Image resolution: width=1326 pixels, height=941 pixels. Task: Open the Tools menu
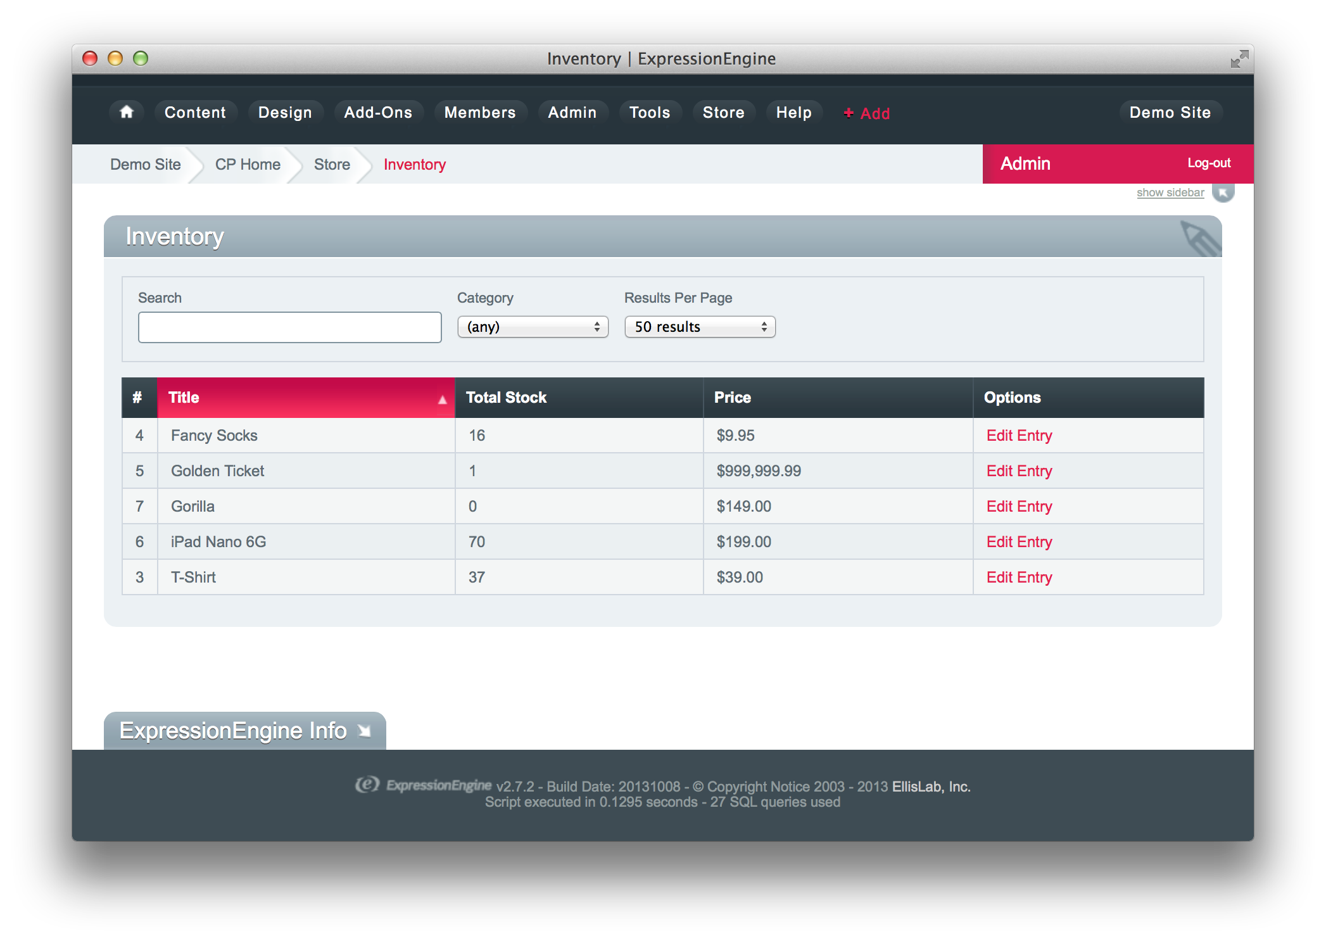[x=650, y=112]
